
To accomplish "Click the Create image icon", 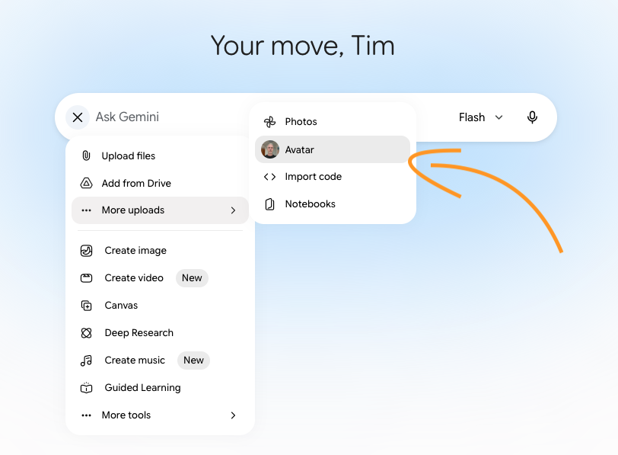I will [x=86, y=251].
